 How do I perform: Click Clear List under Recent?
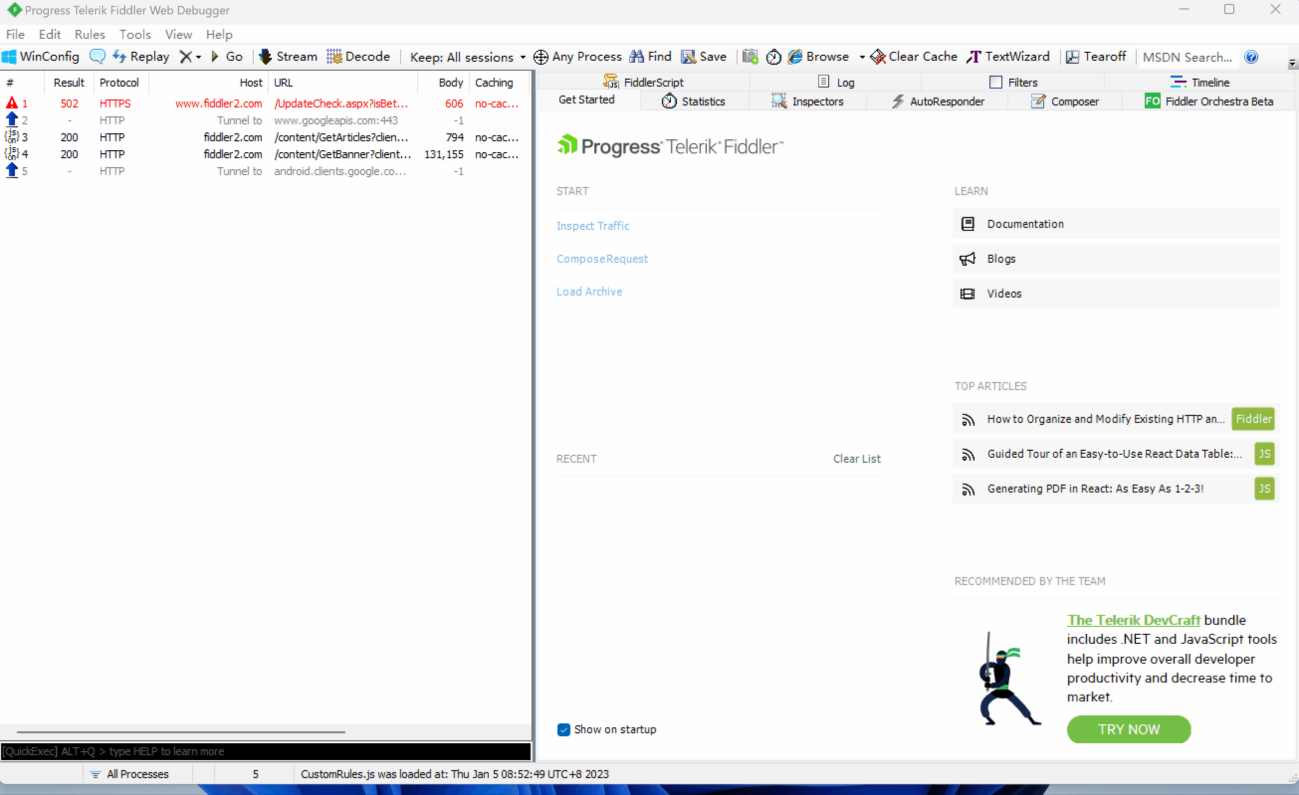857,458
